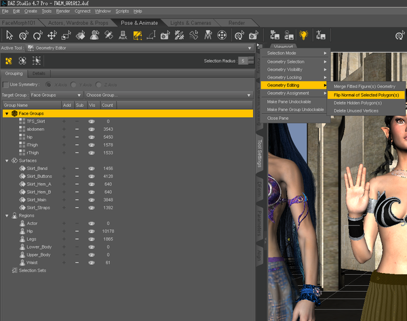Click the rectangle select mode icon
The width and height of the screenshot is (407, 321).
pyautogui.click(x=37, y=61)
